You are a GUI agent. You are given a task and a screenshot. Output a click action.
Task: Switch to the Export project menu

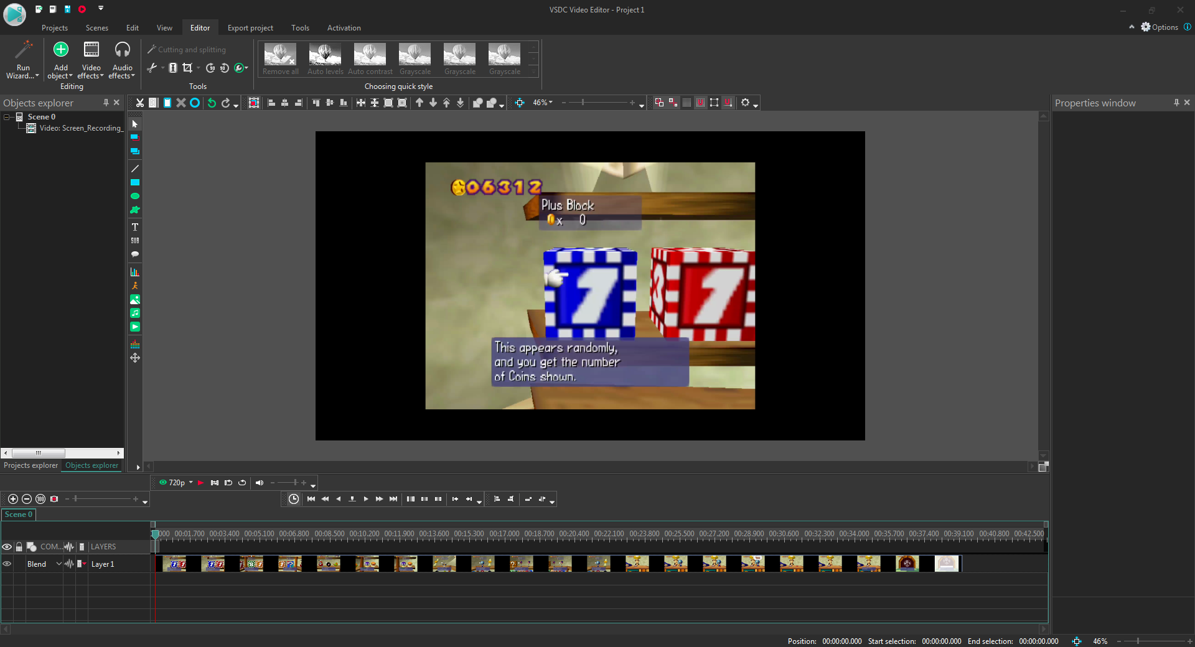click(250, 28)
